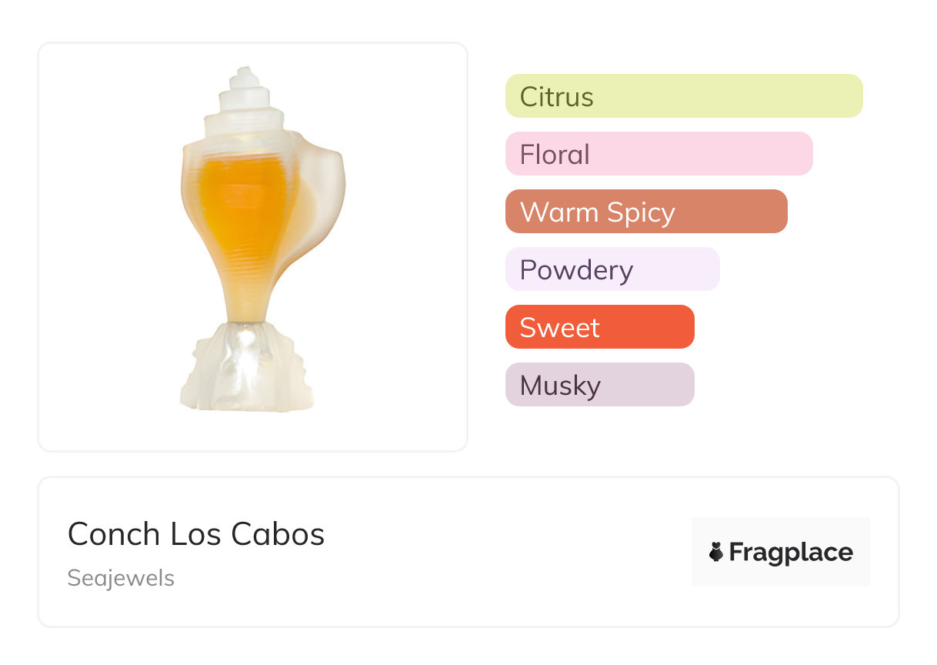The width and height of the screenshot is (937, 665).
Task: Open the Seajewels brand name link
Action: [121, 578]
